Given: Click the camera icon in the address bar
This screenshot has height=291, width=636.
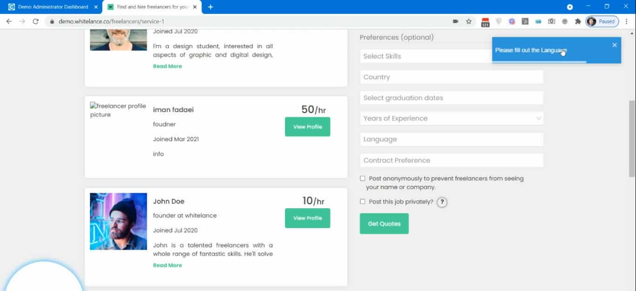Looking at the screenshot, I should pyautogui.click(x=455, y=21).
